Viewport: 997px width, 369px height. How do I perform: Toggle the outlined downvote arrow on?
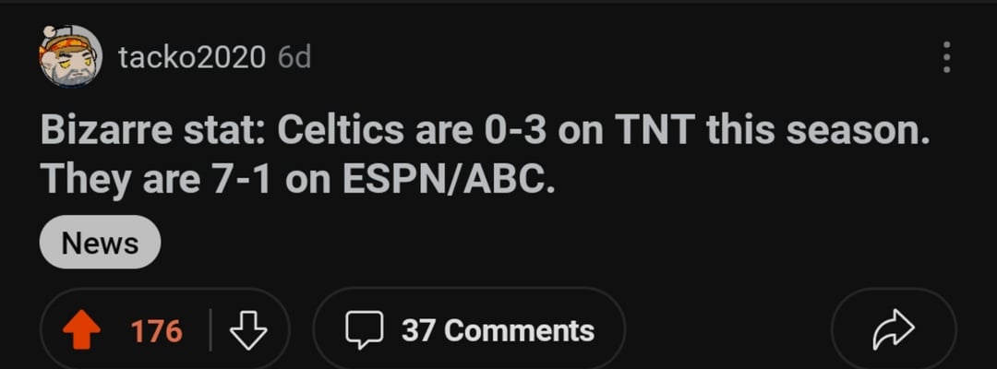click(x=246, y=331)
